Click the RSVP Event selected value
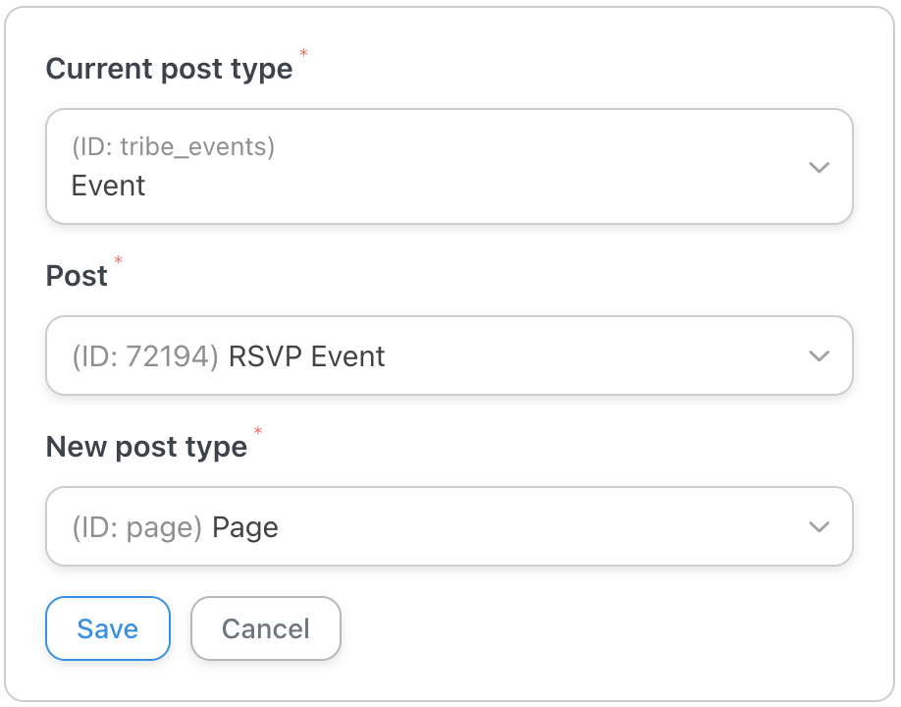 tap(307, 355)
